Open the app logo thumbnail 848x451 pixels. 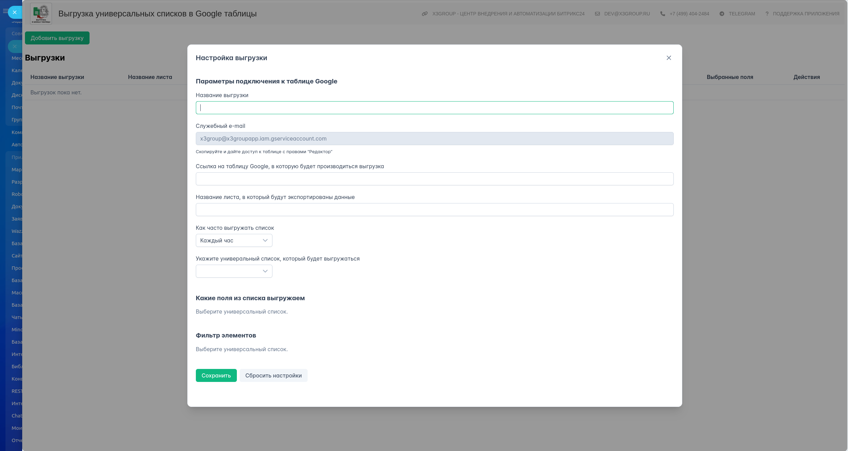[41, 14]
